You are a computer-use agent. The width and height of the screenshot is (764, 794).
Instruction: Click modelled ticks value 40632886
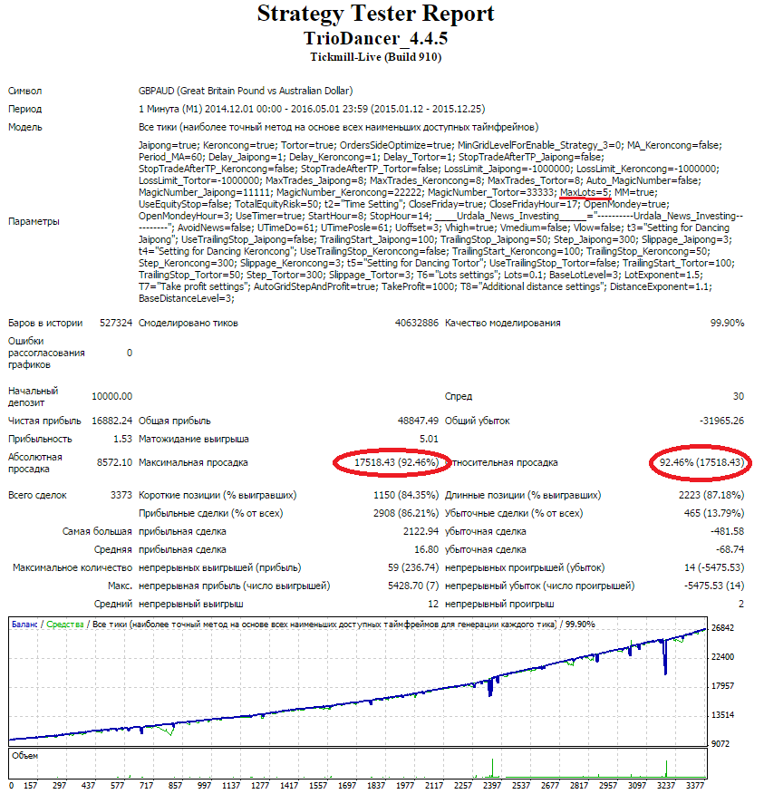[x=416, y=323]
